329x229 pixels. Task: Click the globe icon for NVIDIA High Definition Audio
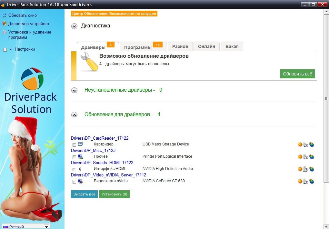[x=312, y=169]
